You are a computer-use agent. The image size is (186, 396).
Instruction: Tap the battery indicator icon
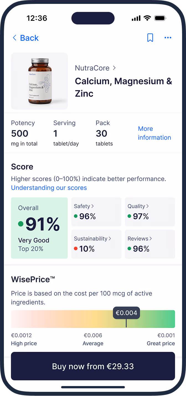pos(161,18)
